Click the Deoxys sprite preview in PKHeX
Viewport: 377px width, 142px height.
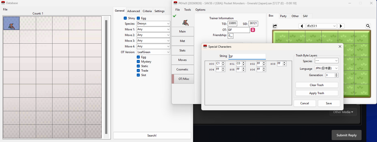[185, 23]
